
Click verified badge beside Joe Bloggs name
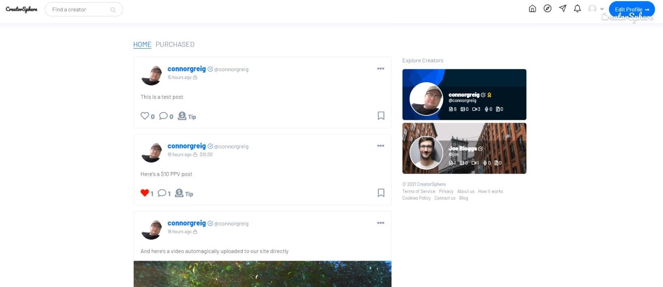[481, 149]
